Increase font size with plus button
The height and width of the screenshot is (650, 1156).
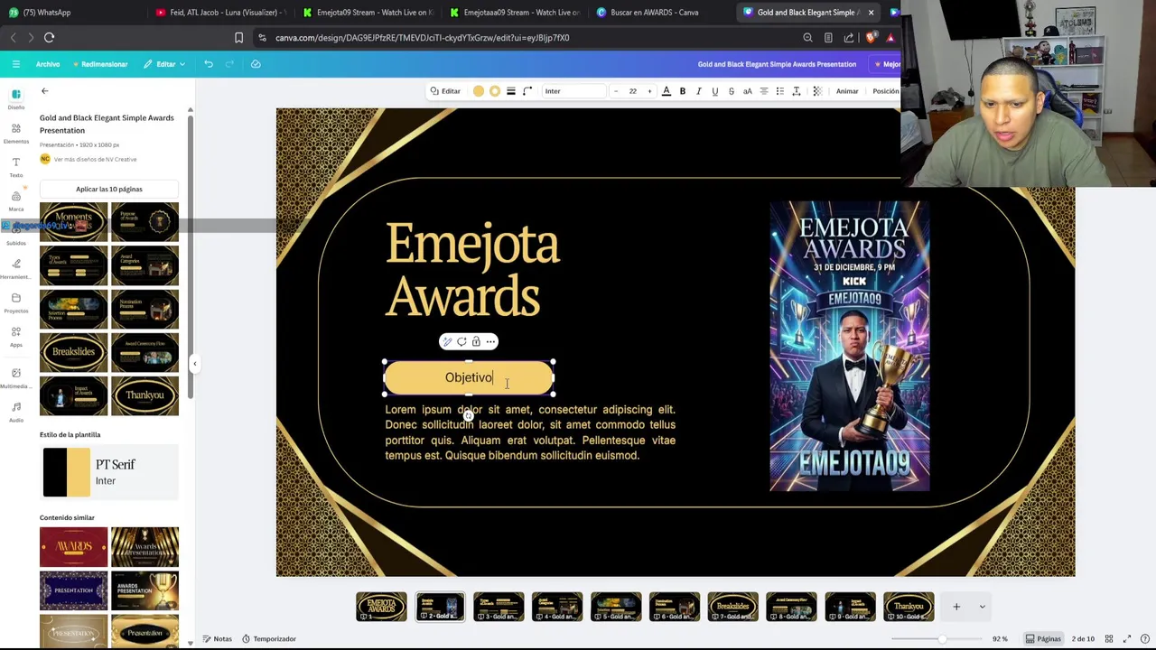point(649,91)
